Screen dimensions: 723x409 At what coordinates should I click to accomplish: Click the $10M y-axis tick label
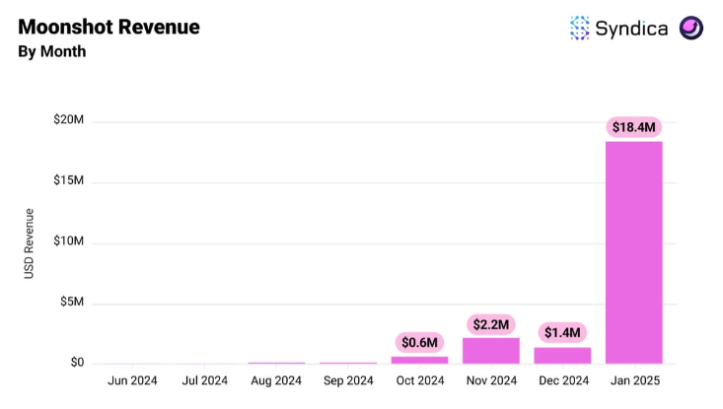click(68, 241)
